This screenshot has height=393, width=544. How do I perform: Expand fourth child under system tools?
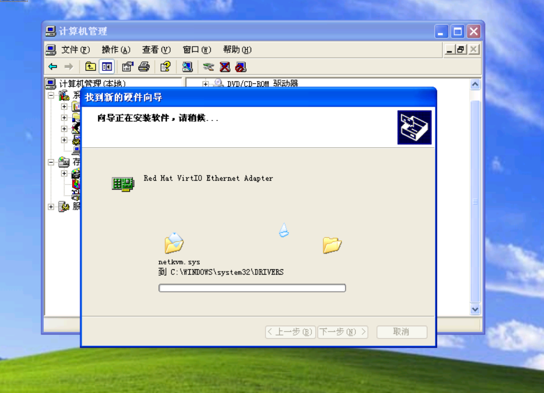(64, 140)
